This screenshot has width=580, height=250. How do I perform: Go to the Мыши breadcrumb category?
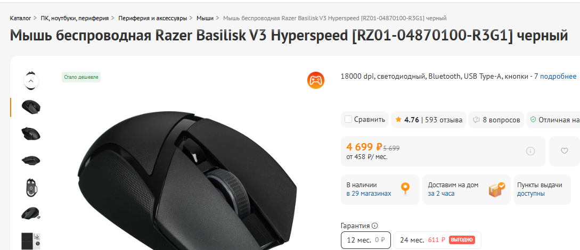[205, 18]
